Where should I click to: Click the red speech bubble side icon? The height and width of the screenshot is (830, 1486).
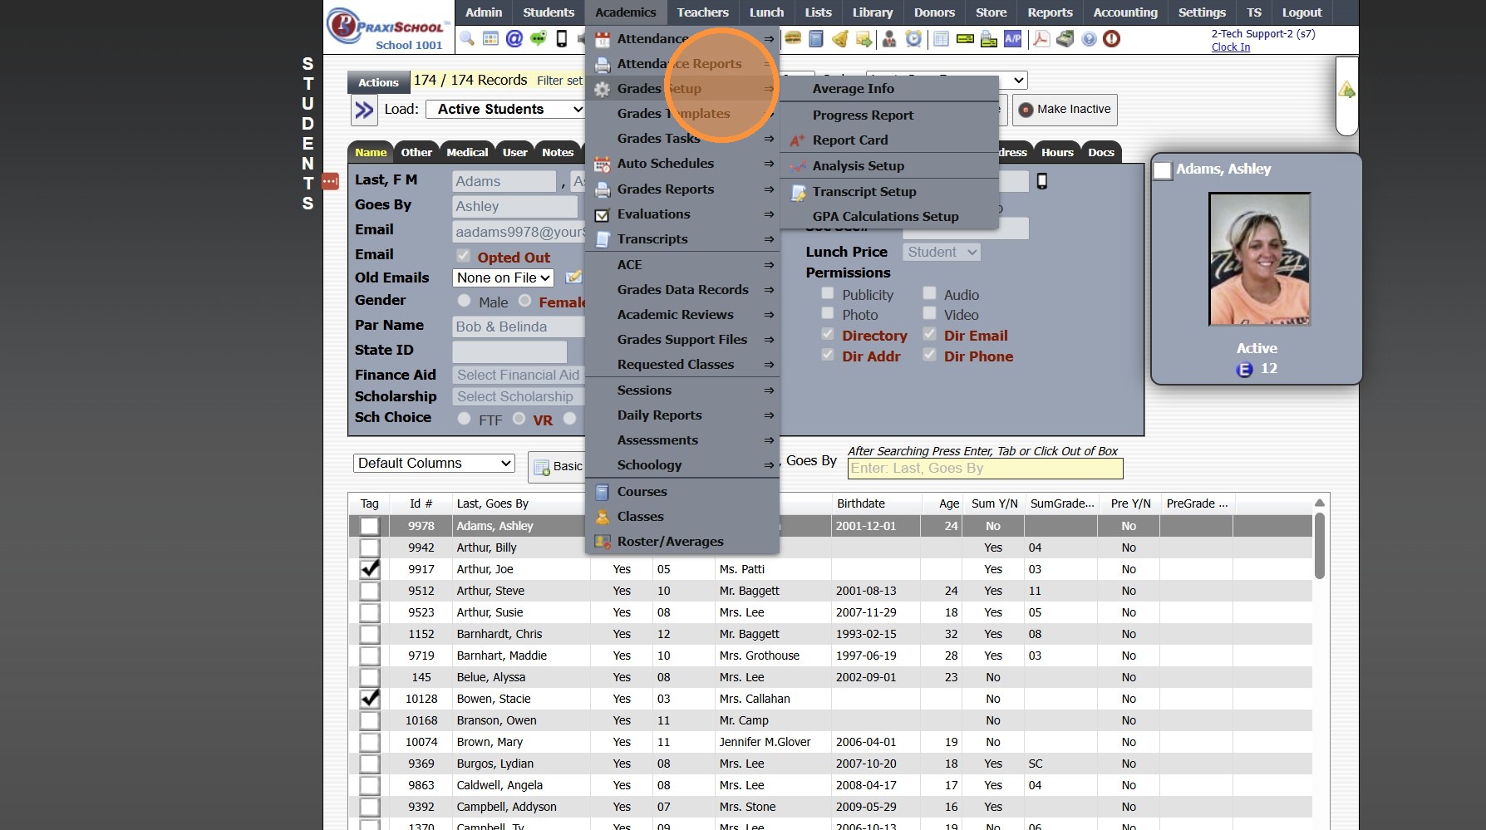click(x=330, y=181)
